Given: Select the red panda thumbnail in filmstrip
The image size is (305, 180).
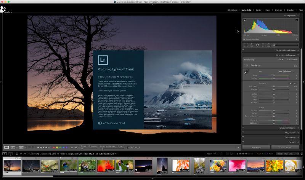Looking at the screenshot, I should tap(87, 166).
